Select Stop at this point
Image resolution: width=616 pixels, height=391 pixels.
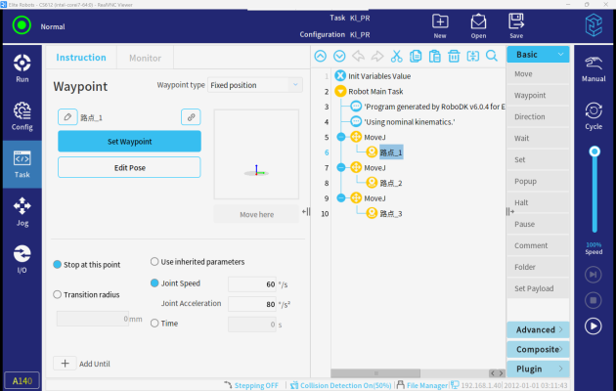pos(58,265)
